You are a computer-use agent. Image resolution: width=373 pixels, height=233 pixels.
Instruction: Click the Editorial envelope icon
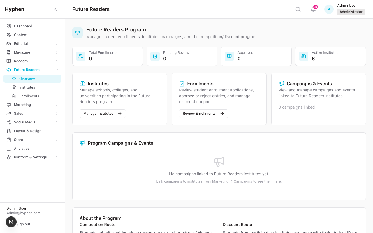(8, 43)
